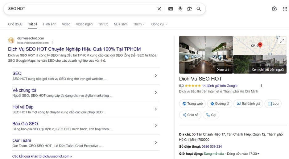Image resolution: width=289 pixels, height=159 pixels.
Task: Click the https://dichvuseohot.com URL text
Action: 33,43
